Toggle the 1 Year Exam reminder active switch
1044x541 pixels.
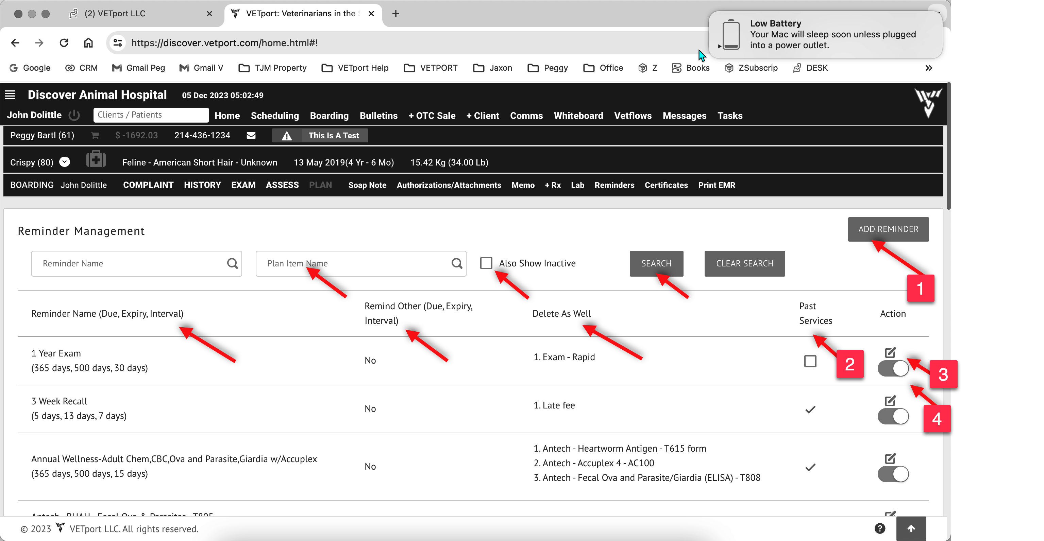coord(893,368)
